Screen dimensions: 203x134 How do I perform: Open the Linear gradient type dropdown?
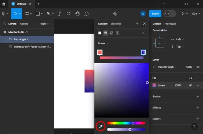(103, 43)
